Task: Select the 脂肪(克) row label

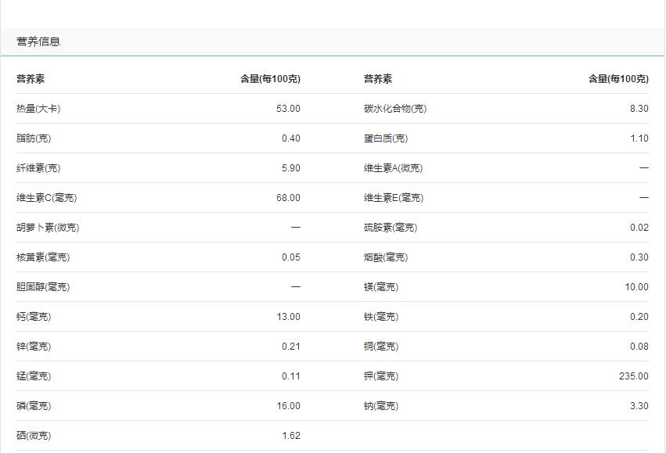Action: click(x=29, y=138)
